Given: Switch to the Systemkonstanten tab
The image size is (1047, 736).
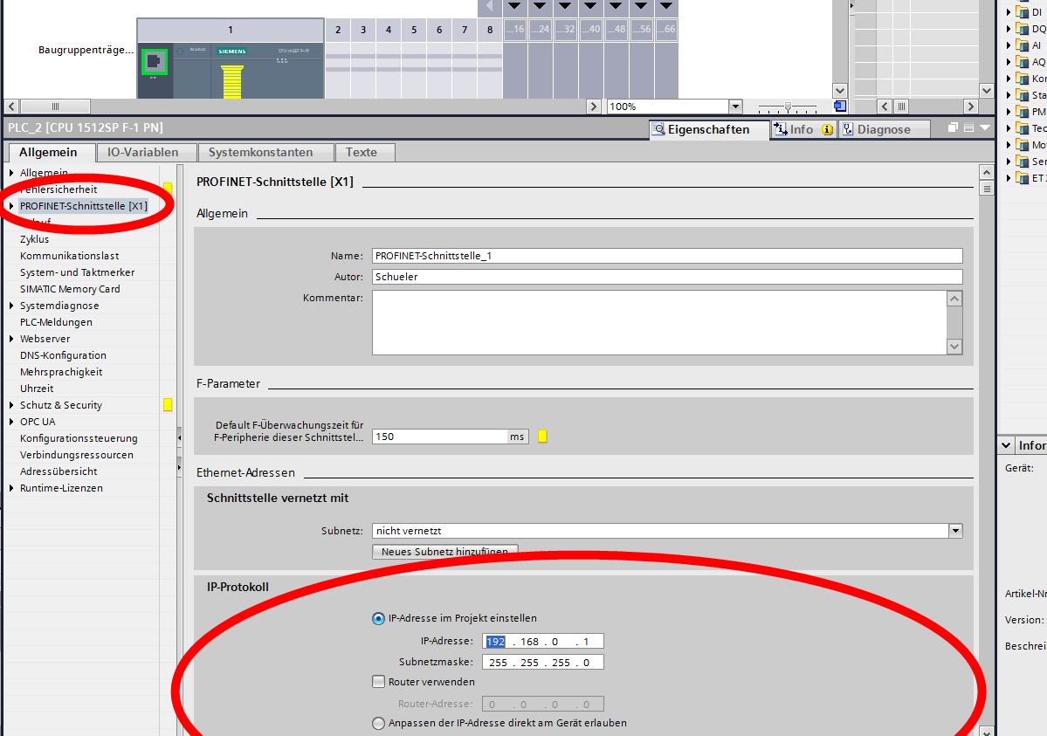Looking at the screenshot, I should (259, 152).
